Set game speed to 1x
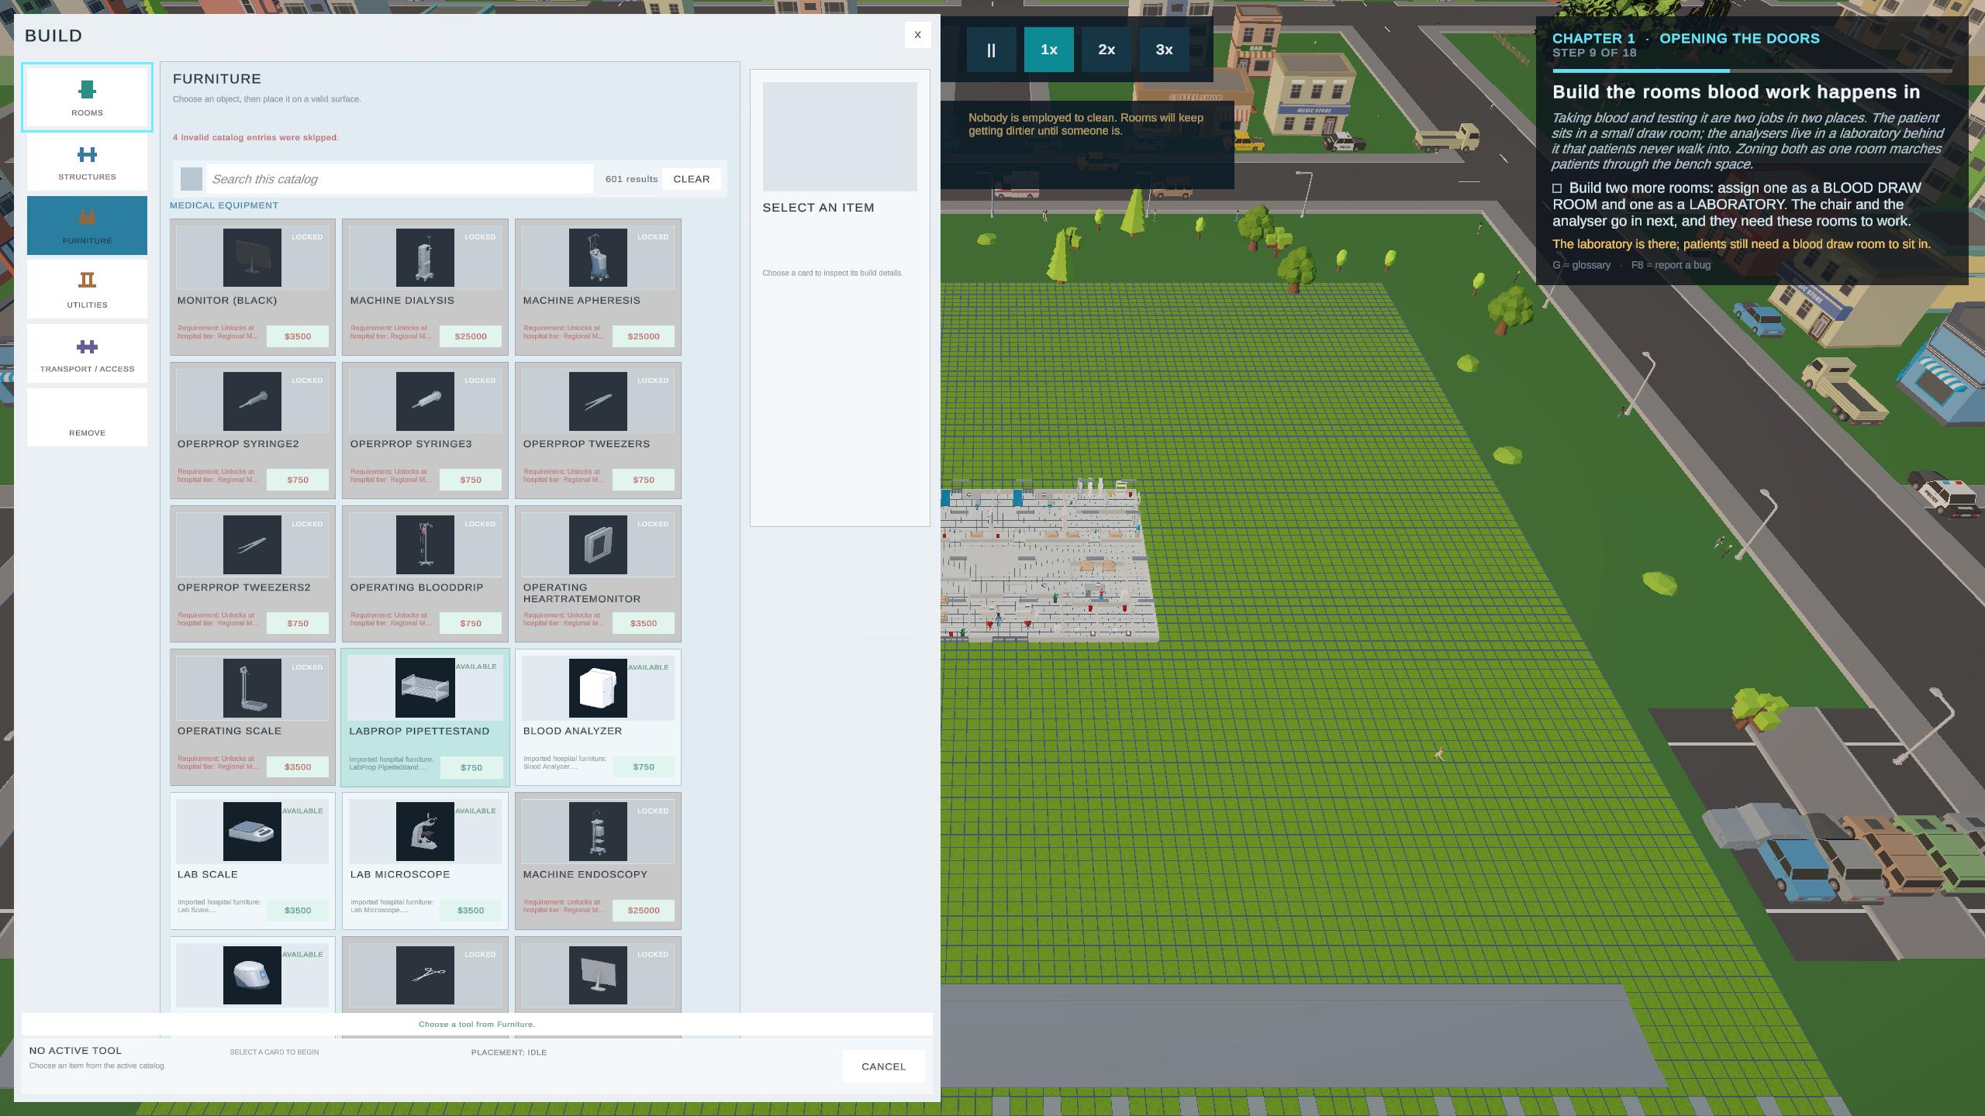 pos(1048,50)
